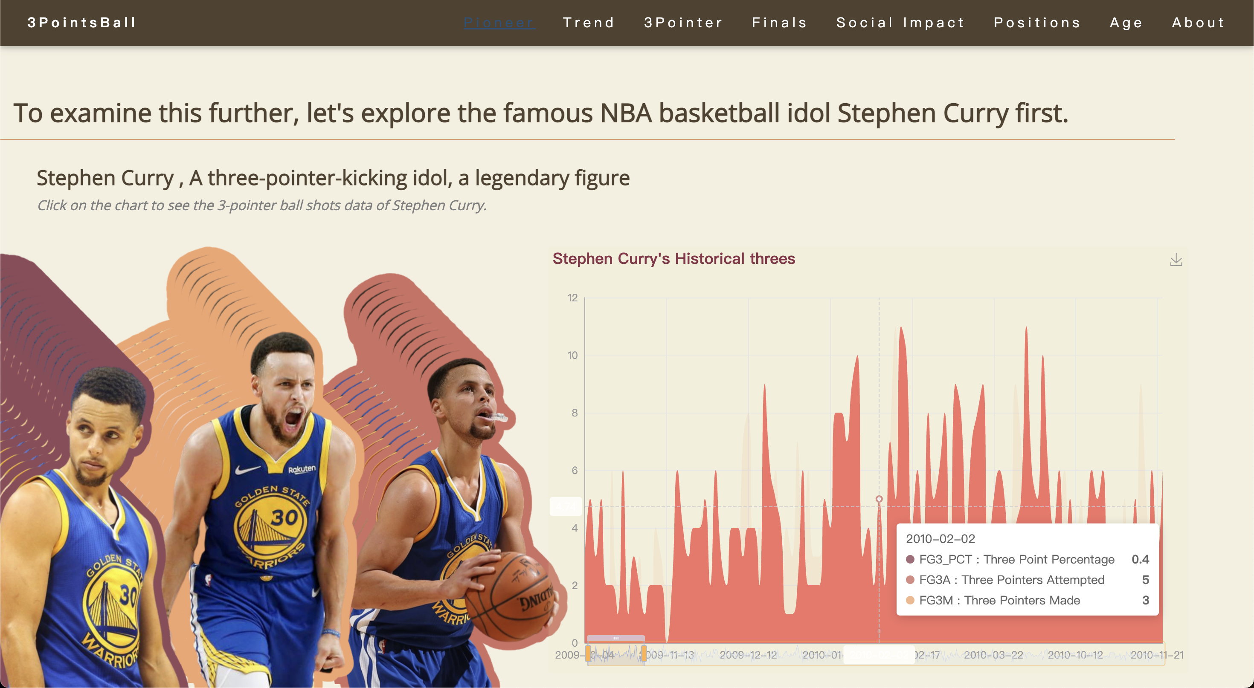Open the Pioneer nav link
This screenshot has width=1254, height=688.
click(x=499, y=23)
